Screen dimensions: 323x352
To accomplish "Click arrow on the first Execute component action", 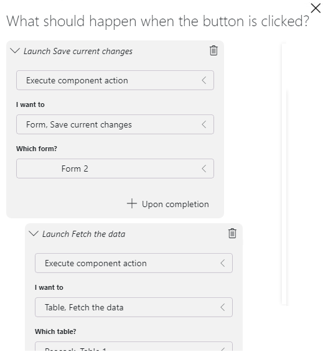I will coord(204,80).
